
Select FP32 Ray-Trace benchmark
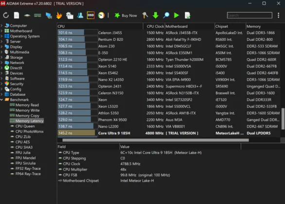pyautogui.click(x=28, y=169)
